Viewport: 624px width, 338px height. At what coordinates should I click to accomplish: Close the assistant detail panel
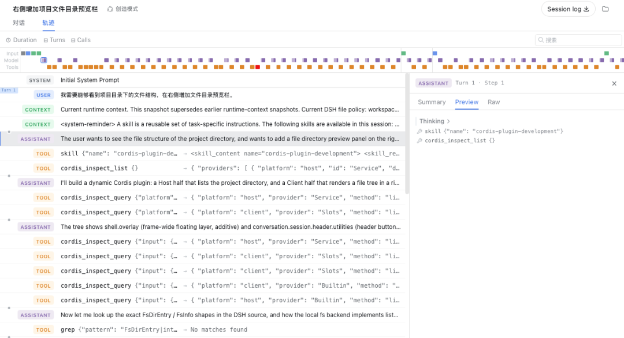(614, 83)
